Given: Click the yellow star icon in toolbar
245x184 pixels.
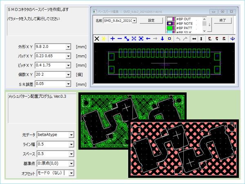Looking at the screenshot, I should coord(104,38).
